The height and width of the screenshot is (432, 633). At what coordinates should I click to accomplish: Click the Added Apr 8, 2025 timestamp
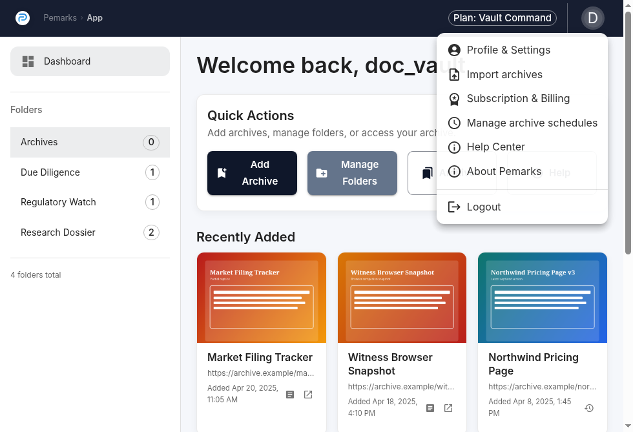pyautogui.click(x=530, y=407)
